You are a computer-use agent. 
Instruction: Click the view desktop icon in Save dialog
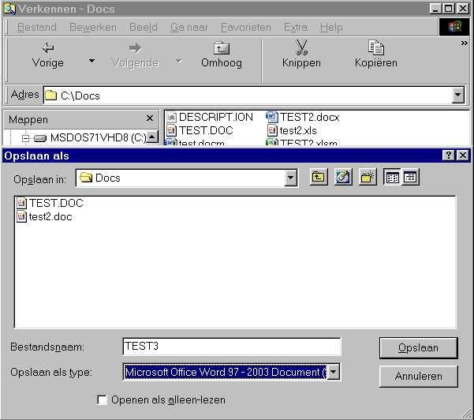(343, 177)
